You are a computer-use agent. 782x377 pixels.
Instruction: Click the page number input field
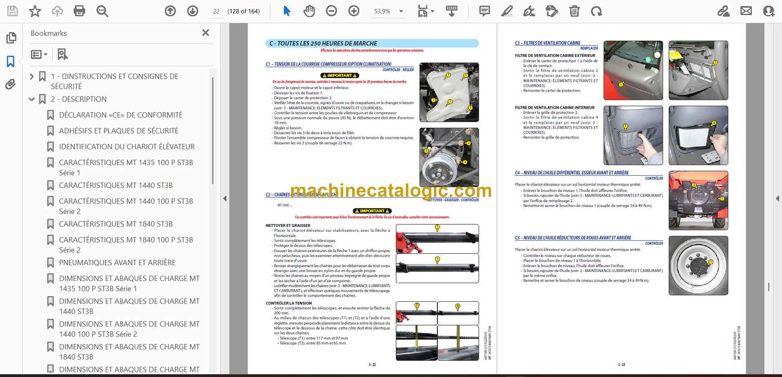click(x=216, y=11)
